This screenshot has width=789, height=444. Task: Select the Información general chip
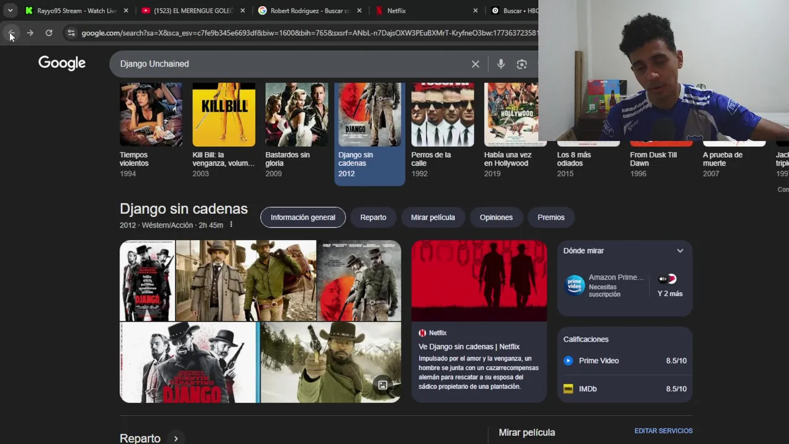[303, 217]
